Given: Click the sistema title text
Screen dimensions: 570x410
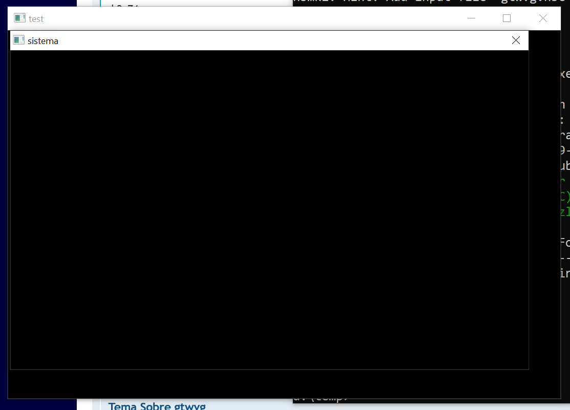Looking at the screenshot, I should (43, 41).
